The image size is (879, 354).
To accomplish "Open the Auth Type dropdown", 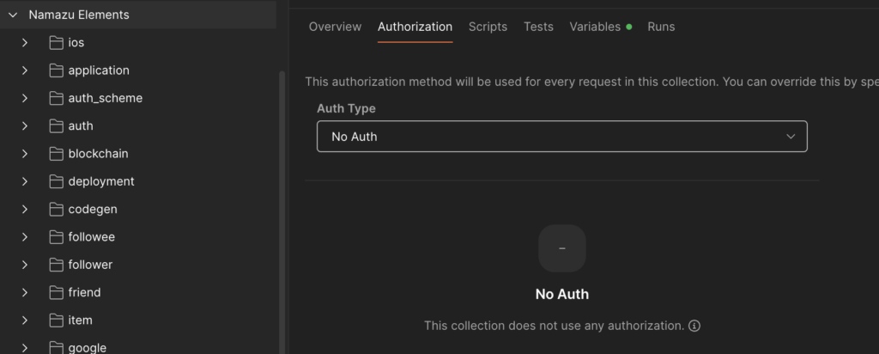I will click(561, 137).
